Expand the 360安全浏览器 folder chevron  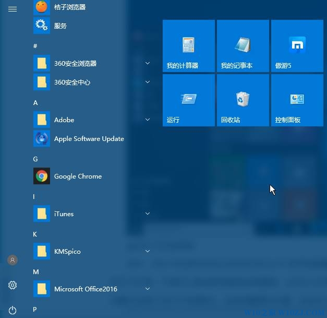click(x=148, y=63)
